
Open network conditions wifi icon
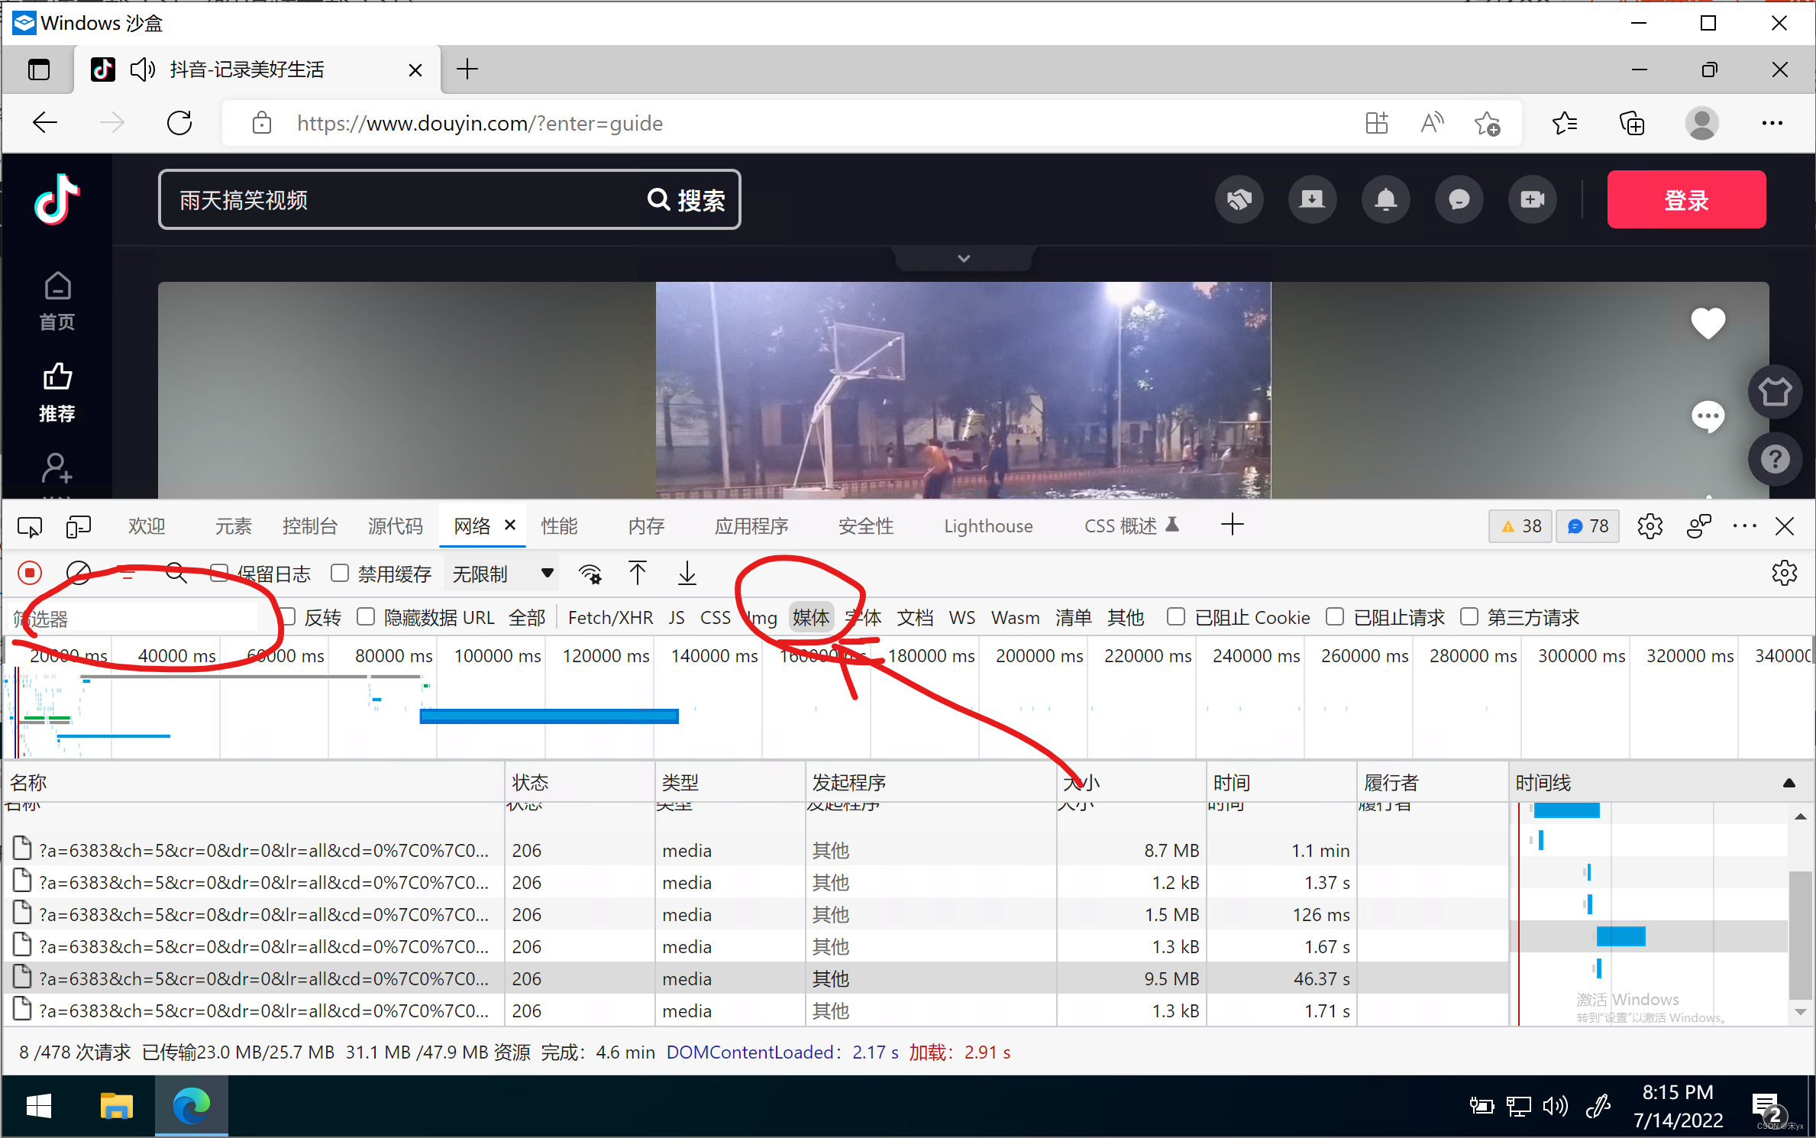pos(590,574)
